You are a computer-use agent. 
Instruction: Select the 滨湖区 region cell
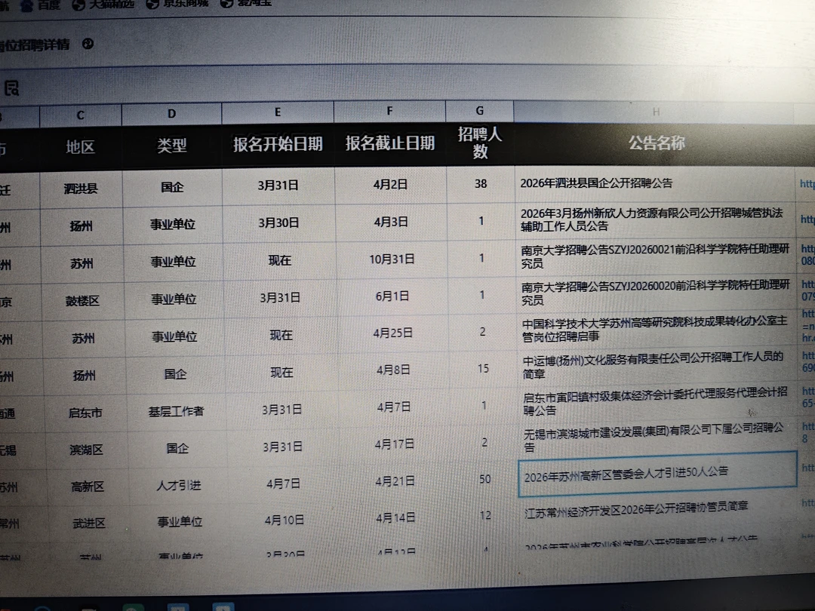coord(86,450)
